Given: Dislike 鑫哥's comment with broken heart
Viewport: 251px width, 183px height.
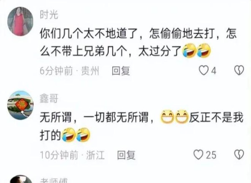Looking at the screenshot, I should (x=239, y=155).
